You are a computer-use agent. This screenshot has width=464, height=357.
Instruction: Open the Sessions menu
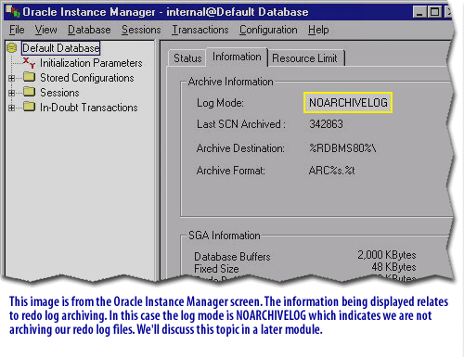(141, 30)
